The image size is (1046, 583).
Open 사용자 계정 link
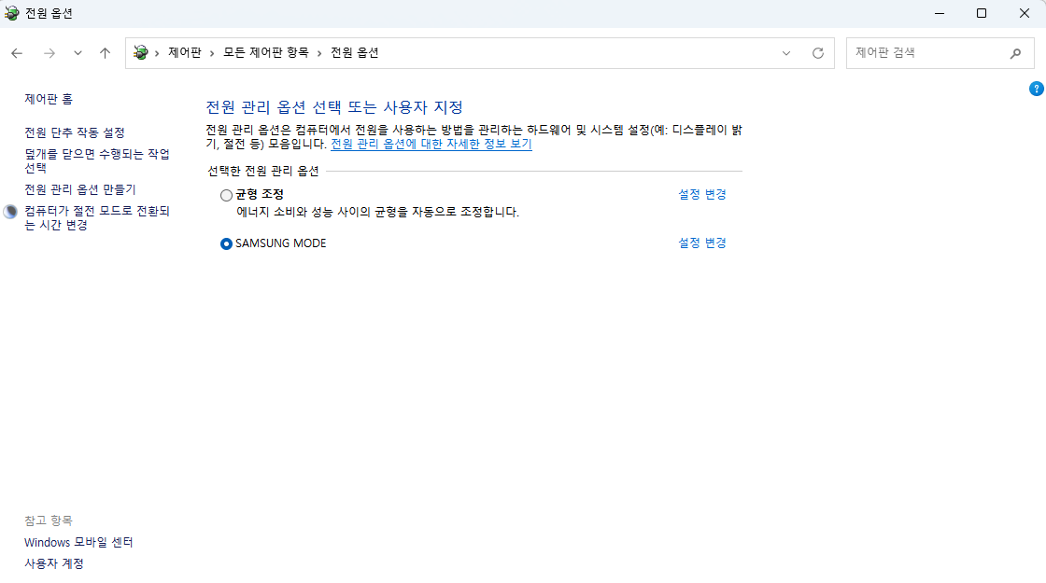pyautogui.click(x=54, y=563)
